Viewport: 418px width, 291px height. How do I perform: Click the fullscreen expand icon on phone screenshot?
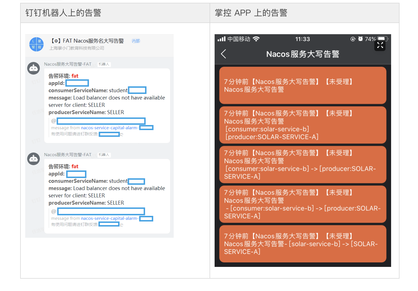380,45
